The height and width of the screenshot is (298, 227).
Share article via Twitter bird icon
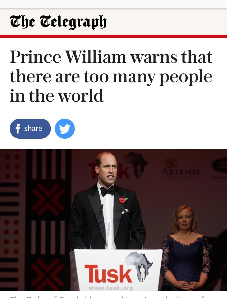point(64,129)
